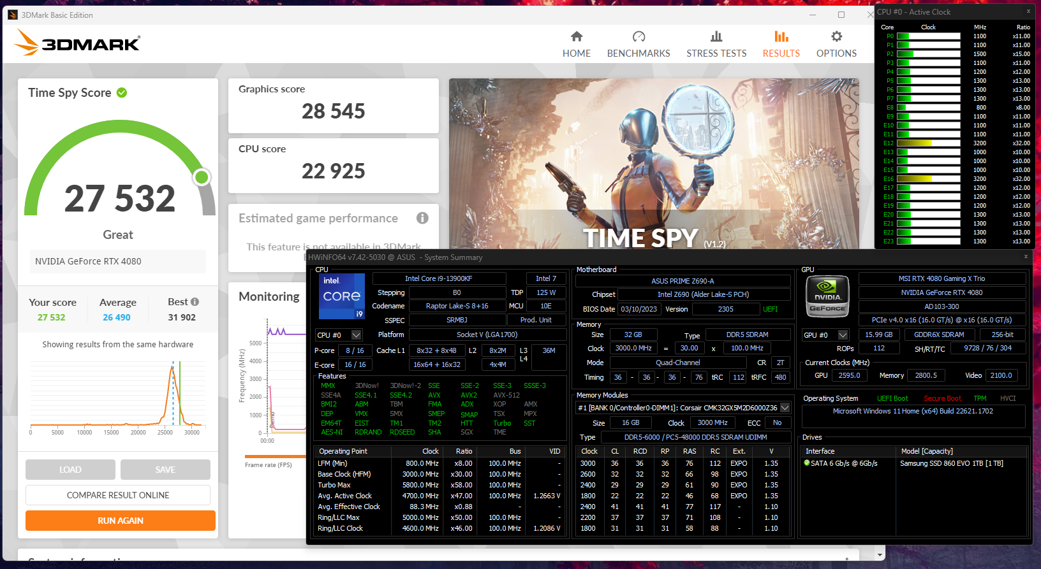Switch to the Results tab

pos(781,44)
